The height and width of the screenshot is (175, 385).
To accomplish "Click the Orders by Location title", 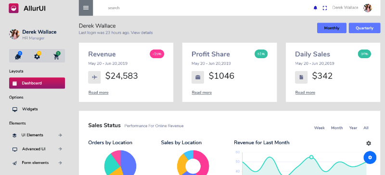I will coord(110,143).
